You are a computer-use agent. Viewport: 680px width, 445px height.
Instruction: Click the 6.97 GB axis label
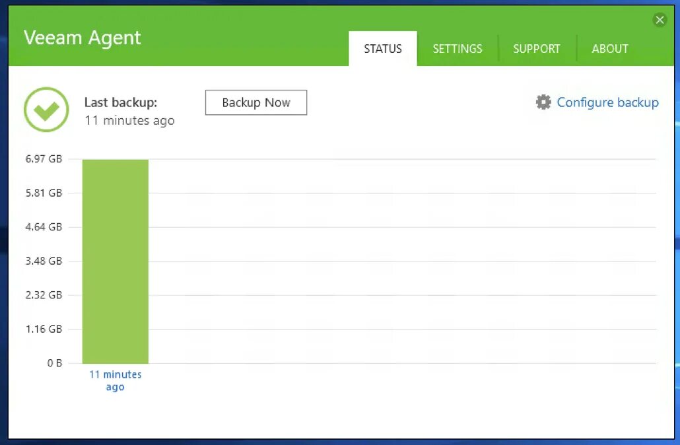point(44,158)
